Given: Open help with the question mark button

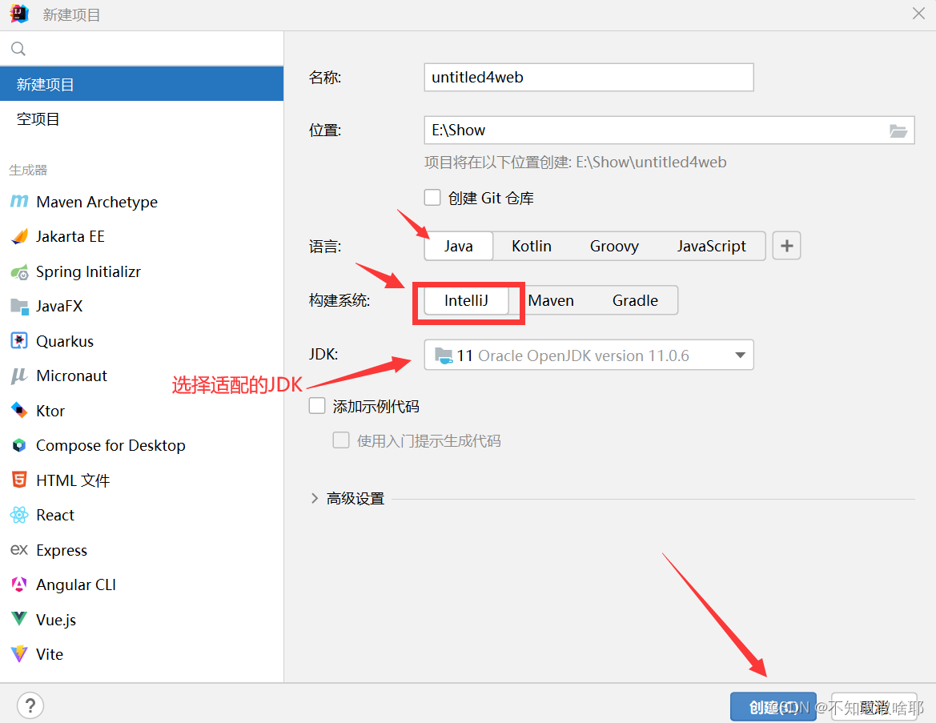Looking at the screenshot, I should 30,705.
